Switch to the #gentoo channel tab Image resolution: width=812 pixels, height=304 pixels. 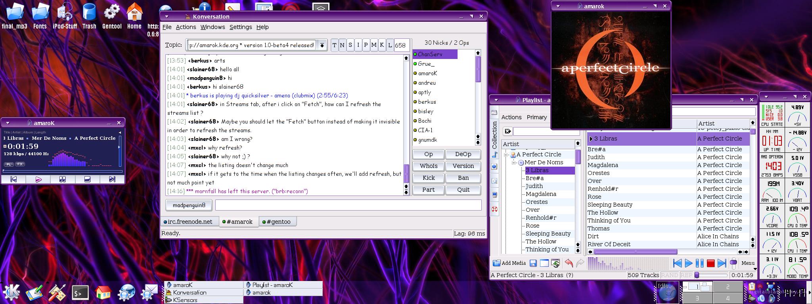[x=278, y=222]
